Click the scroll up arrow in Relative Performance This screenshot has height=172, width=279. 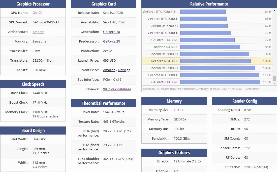click(x=274, y=11)
